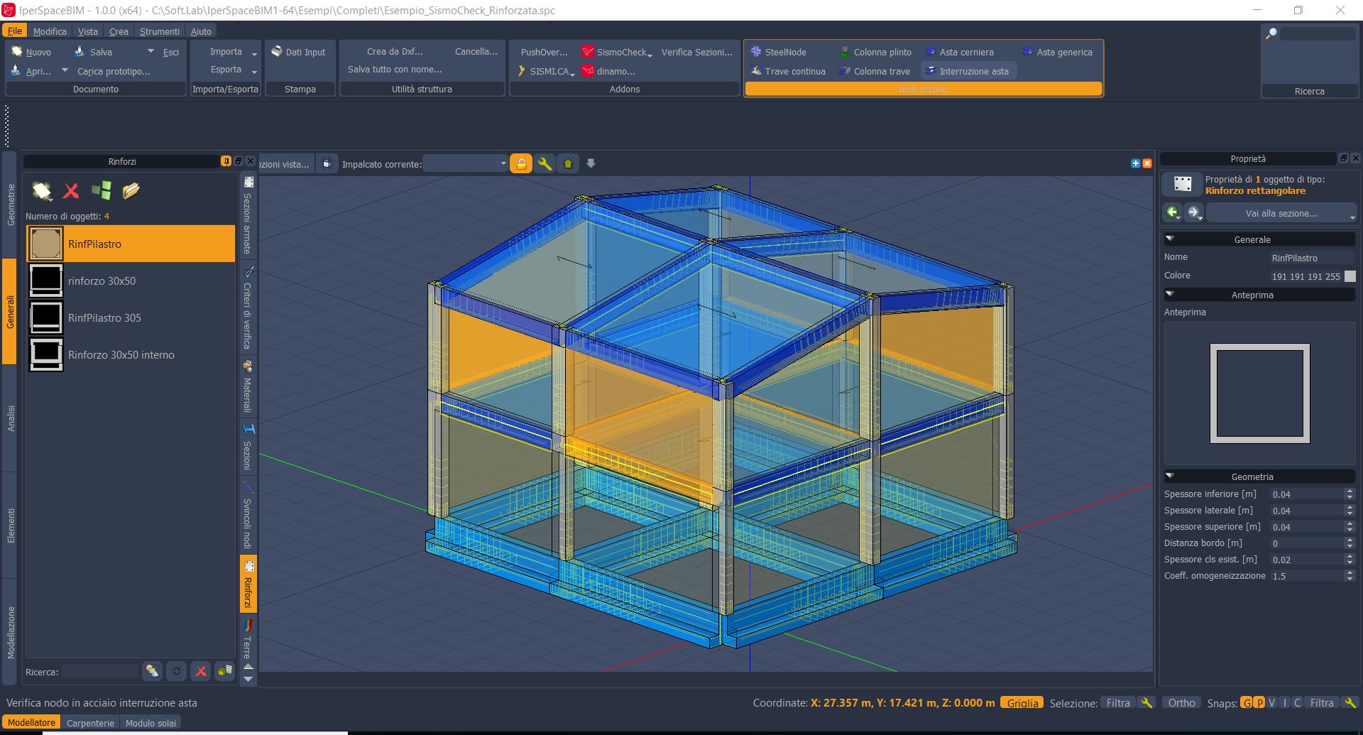
Task: Open the Sezioni side tab
Action: 248,447
